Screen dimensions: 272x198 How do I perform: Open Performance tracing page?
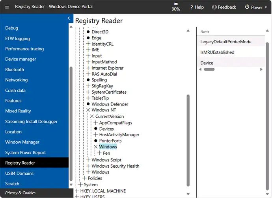click(x=24, y=49)
